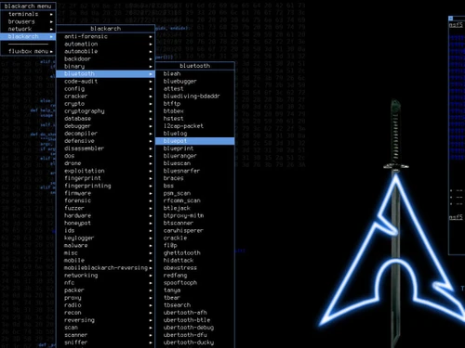465x348 pixels.
Task: Launch hstest tool
Action: click(194, 119)
